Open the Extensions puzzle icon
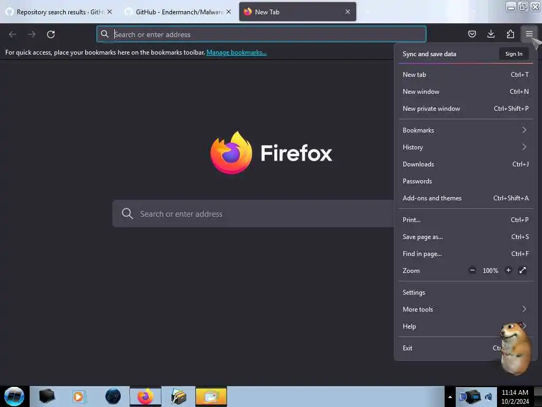542x407 pixels. [510, 34]
